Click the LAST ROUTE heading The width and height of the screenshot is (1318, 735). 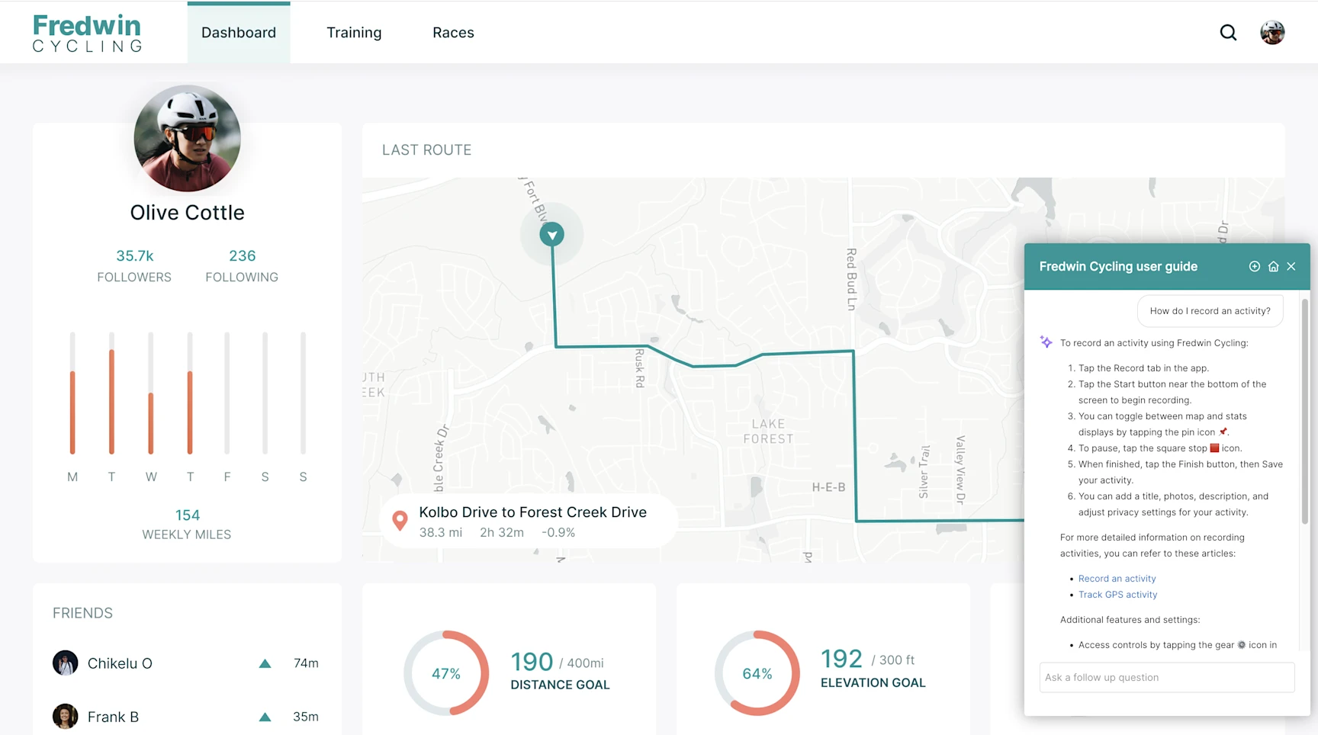coord(426,150)
